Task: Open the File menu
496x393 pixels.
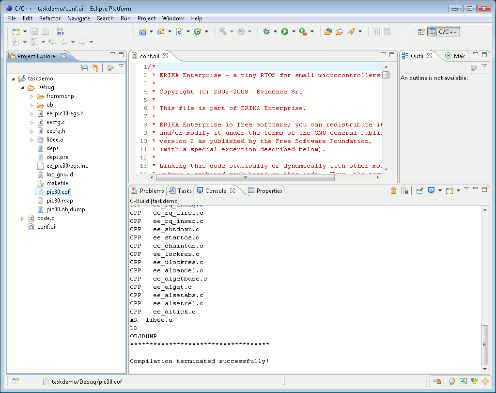Action: coord(12,18)
